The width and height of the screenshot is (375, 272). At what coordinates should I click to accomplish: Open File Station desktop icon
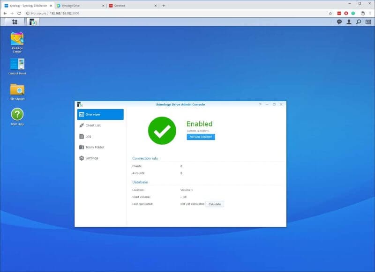coord(17,90)
